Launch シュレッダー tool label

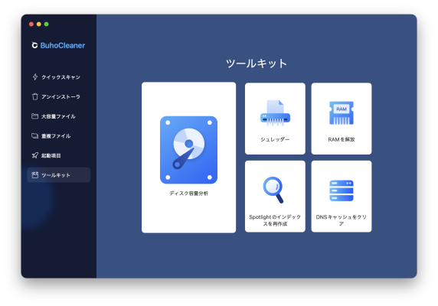(x=275, y=139)
